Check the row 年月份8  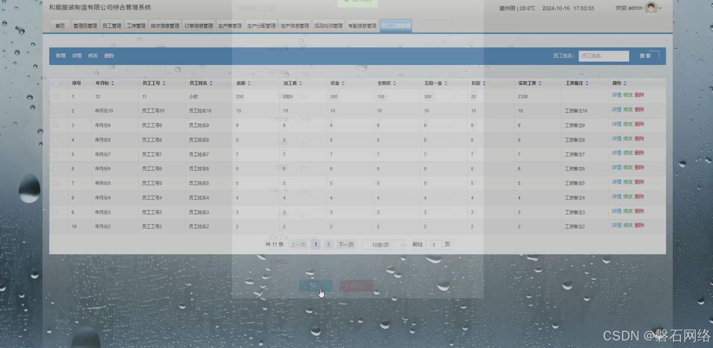pyautogui.click(x=56, y=140)
